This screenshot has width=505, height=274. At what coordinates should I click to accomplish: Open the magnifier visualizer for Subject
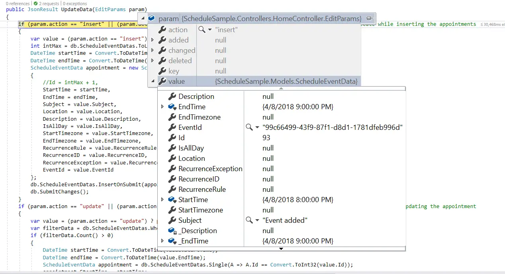[x=249, y=220]
